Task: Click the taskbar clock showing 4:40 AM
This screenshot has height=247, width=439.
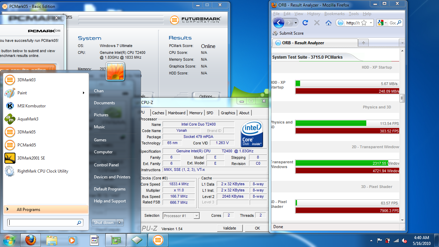Action: pos(421,240)
